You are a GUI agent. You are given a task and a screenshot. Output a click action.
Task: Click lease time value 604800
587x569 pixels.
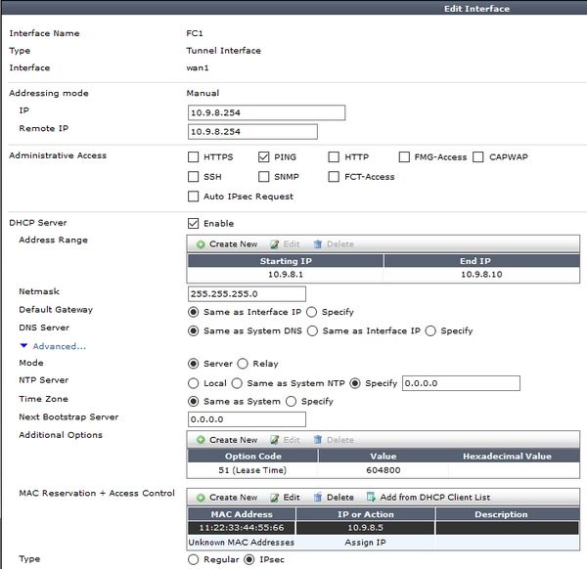[x=383, y=470]
